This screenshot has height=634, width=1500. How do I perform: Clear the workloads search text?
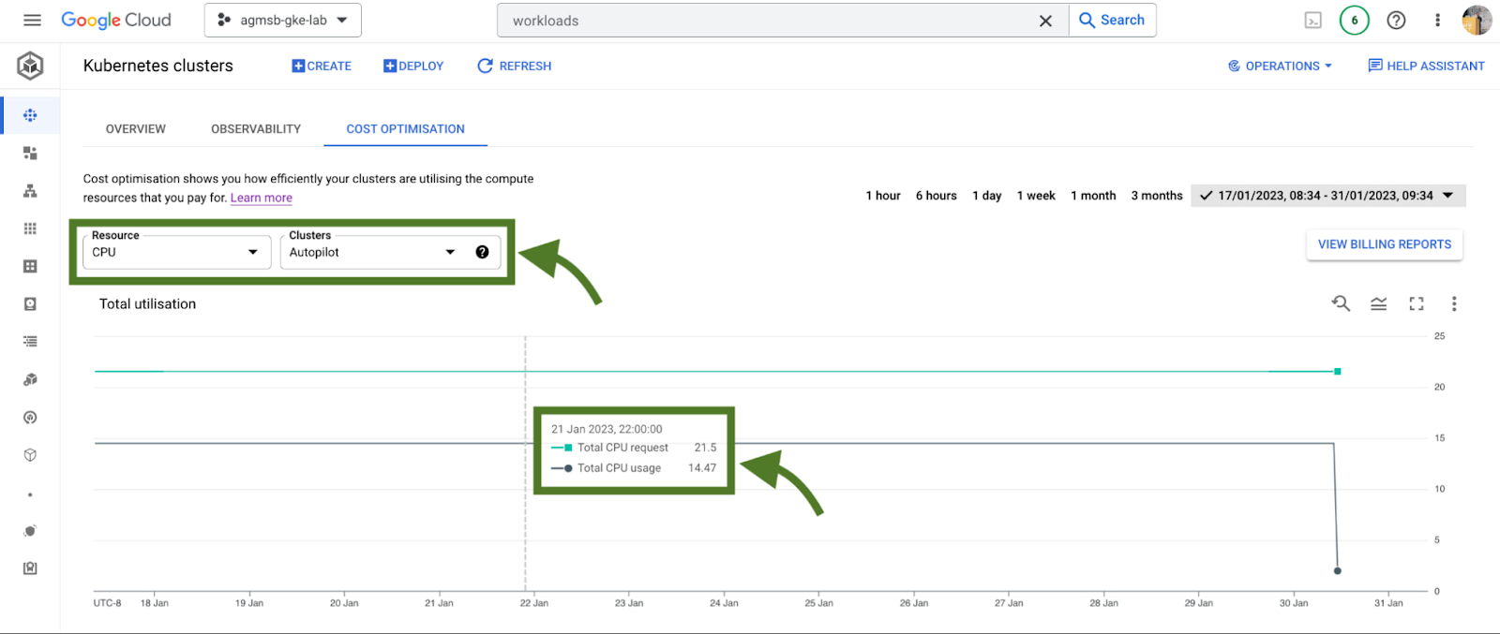point(1045,21)
